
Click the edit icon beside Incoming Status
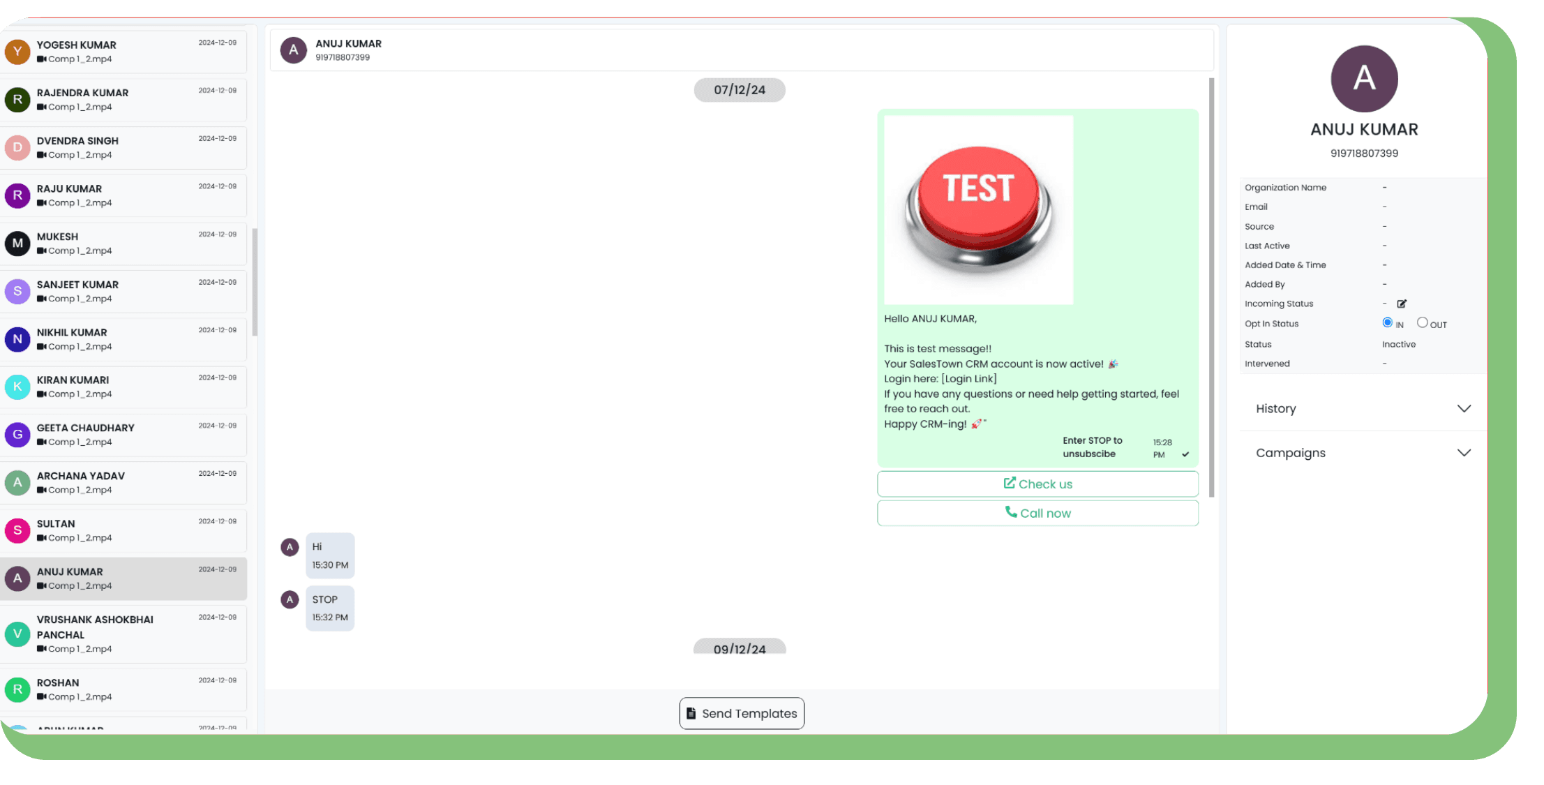pyautogui.click(x=1402, y=304)
